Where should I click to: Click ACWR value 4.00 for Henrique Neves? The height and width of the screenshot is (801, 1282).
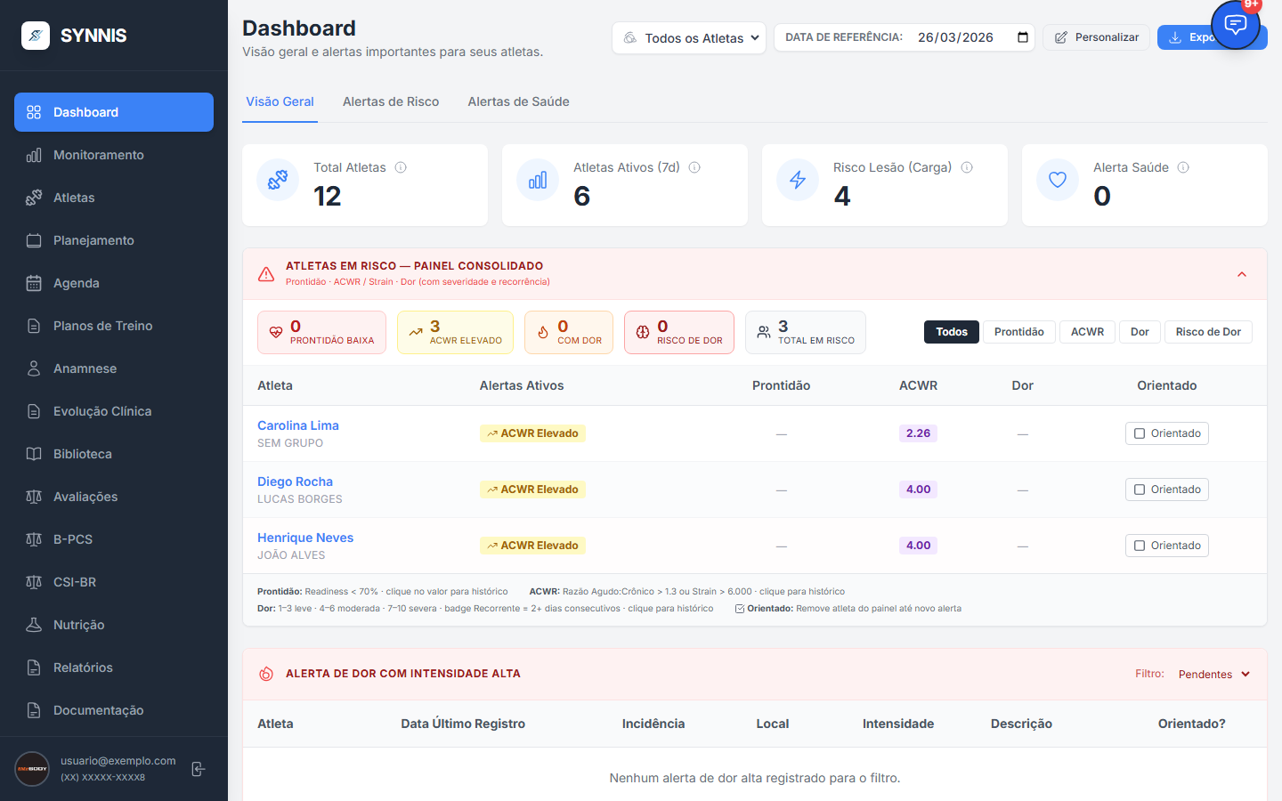(x=918, y=546)
